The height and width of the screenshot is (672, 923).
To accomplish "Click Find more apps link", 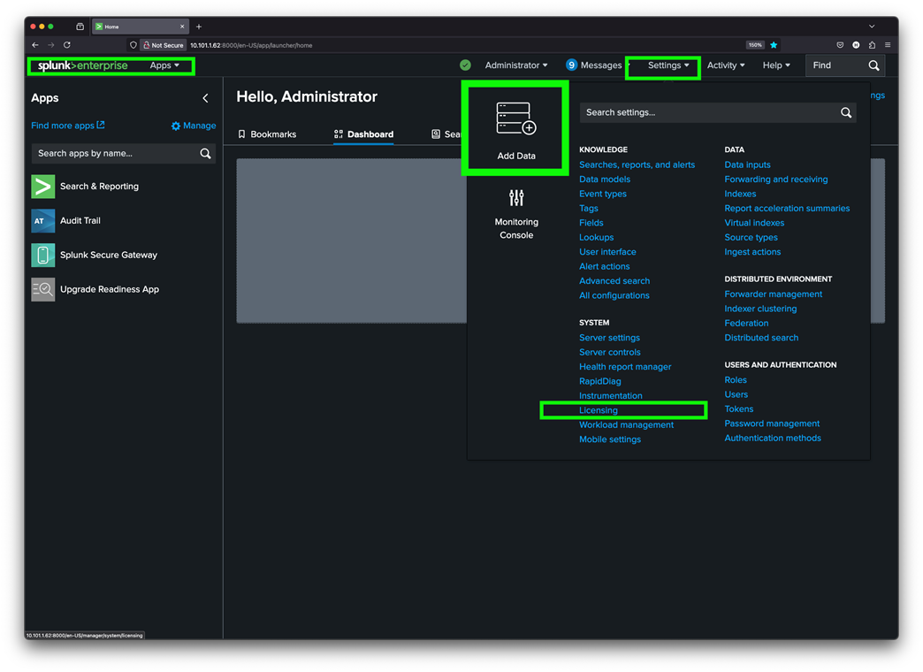I will point(68,126).
